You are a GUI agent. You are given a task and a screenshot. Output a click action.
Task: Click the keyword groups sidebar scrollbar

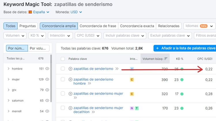(51, 78)
